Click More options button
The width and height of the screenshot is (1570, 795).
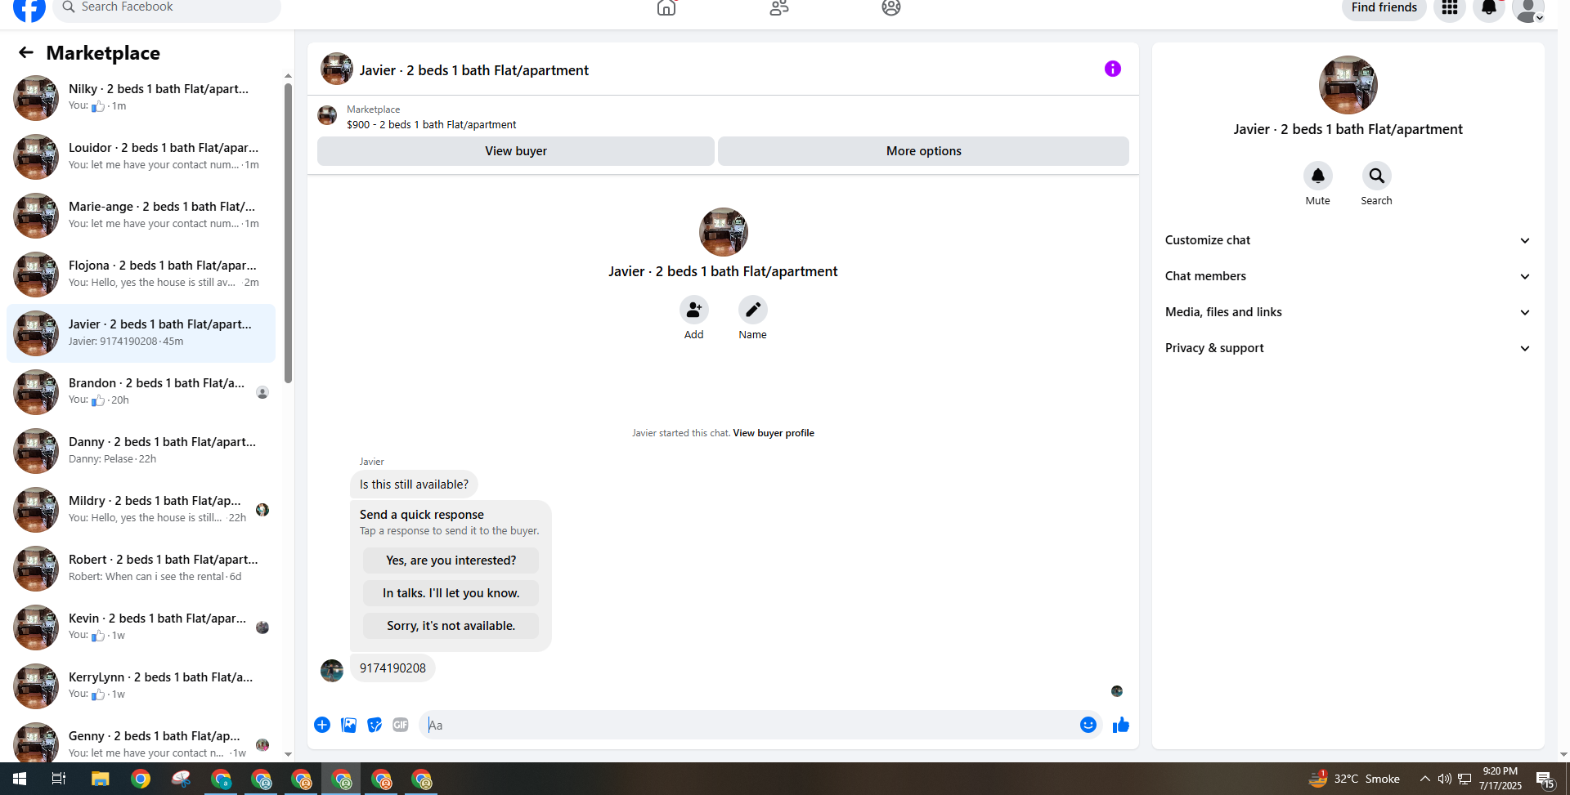click(x=923, y=151)
